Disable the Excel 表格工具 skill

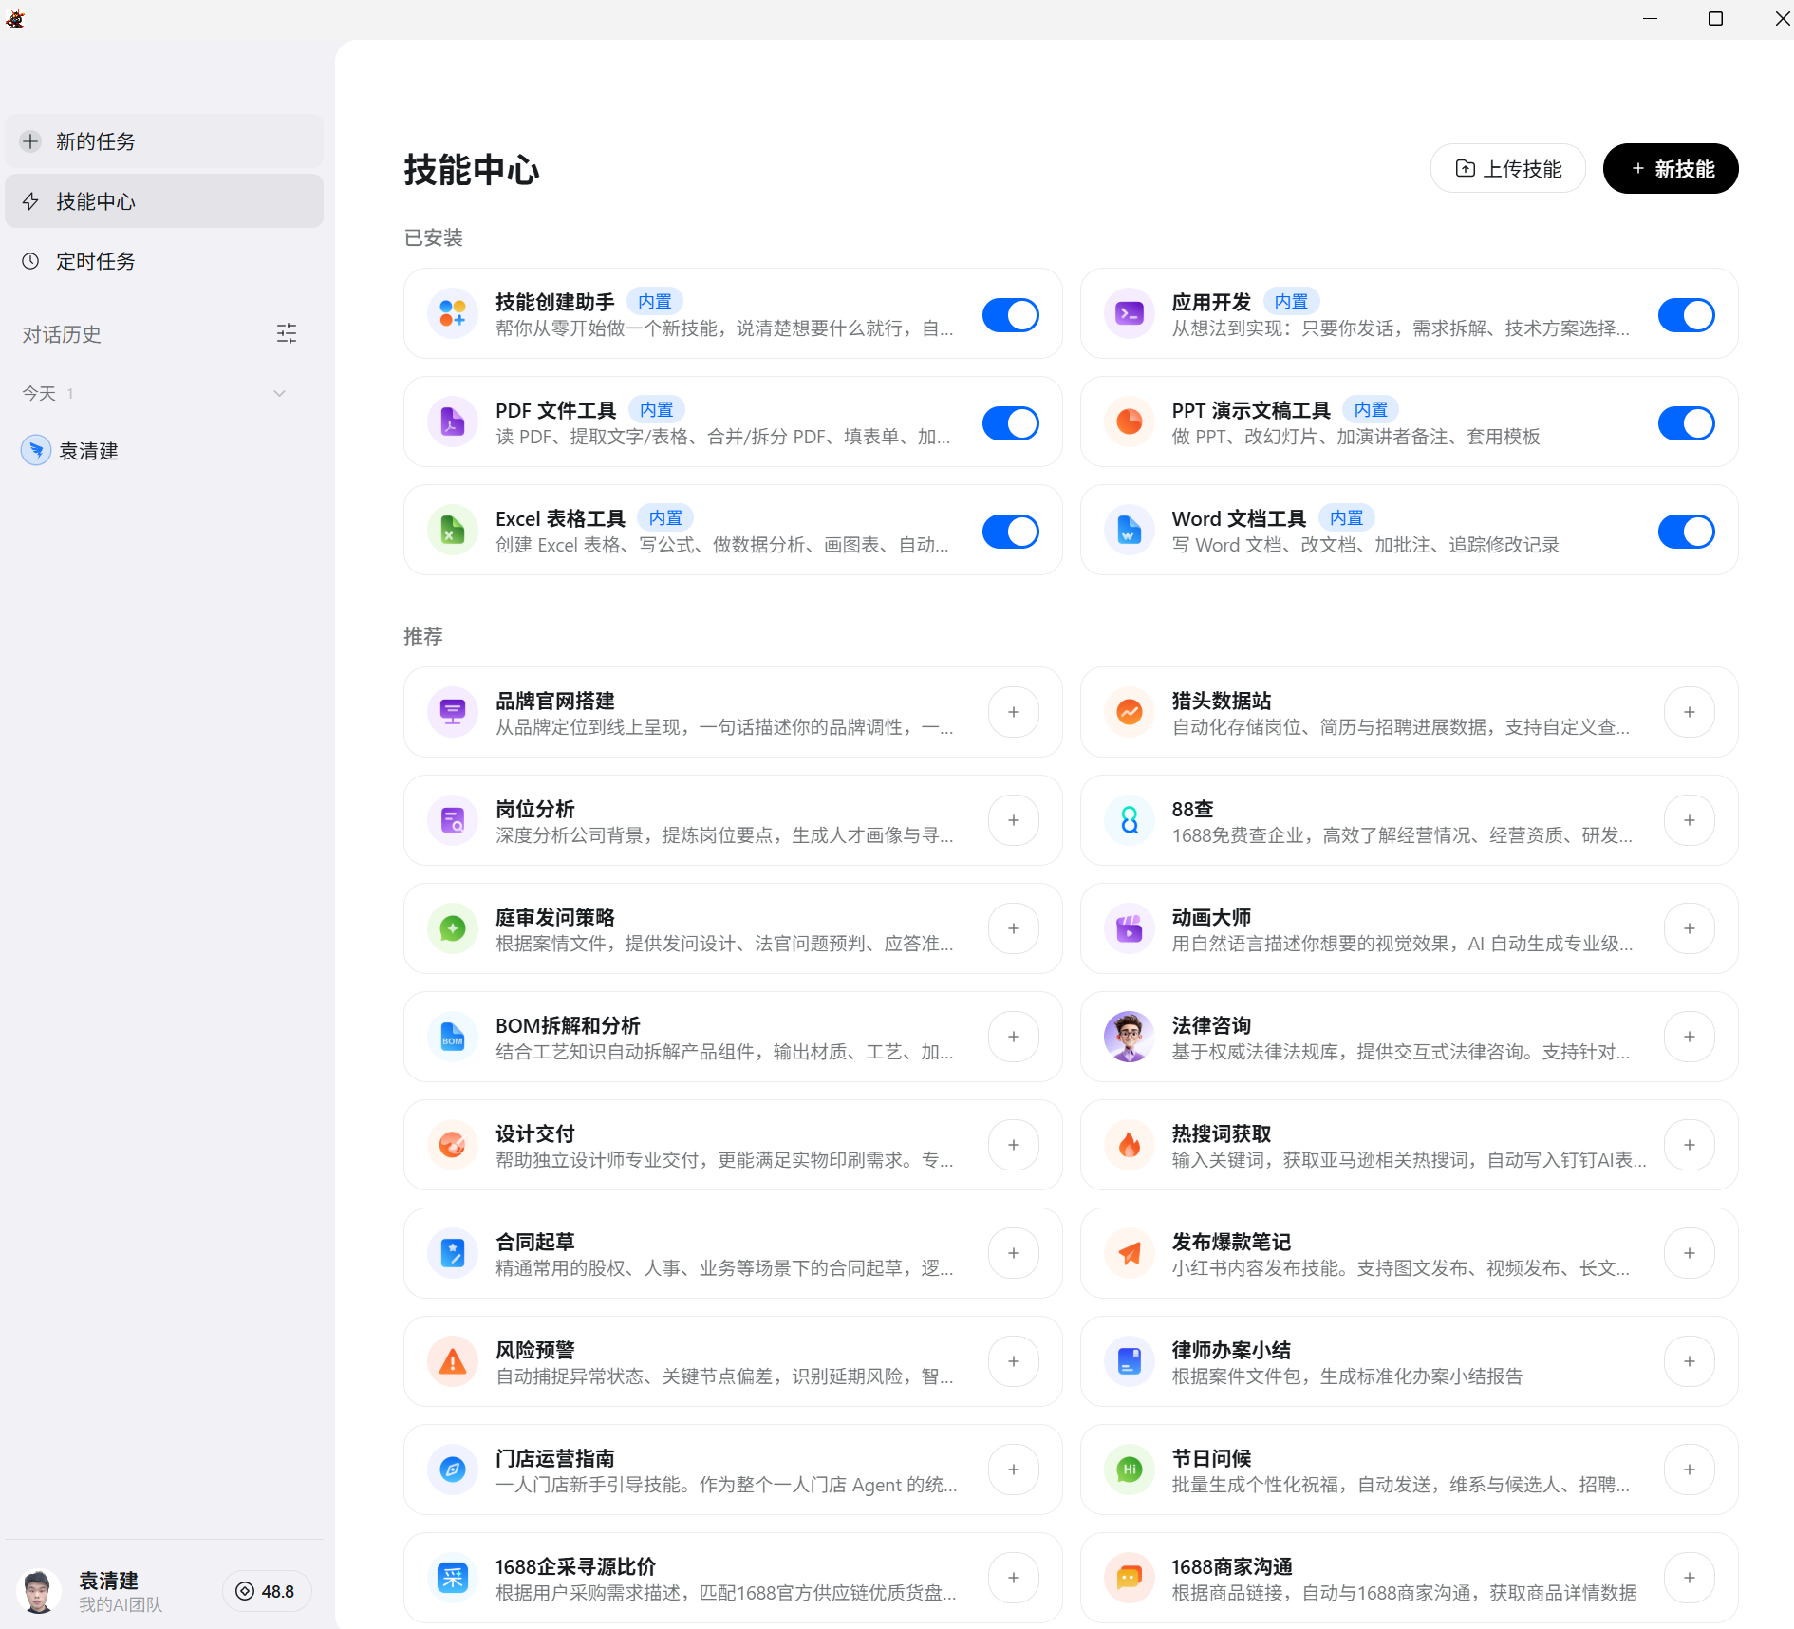(1011, 531)
